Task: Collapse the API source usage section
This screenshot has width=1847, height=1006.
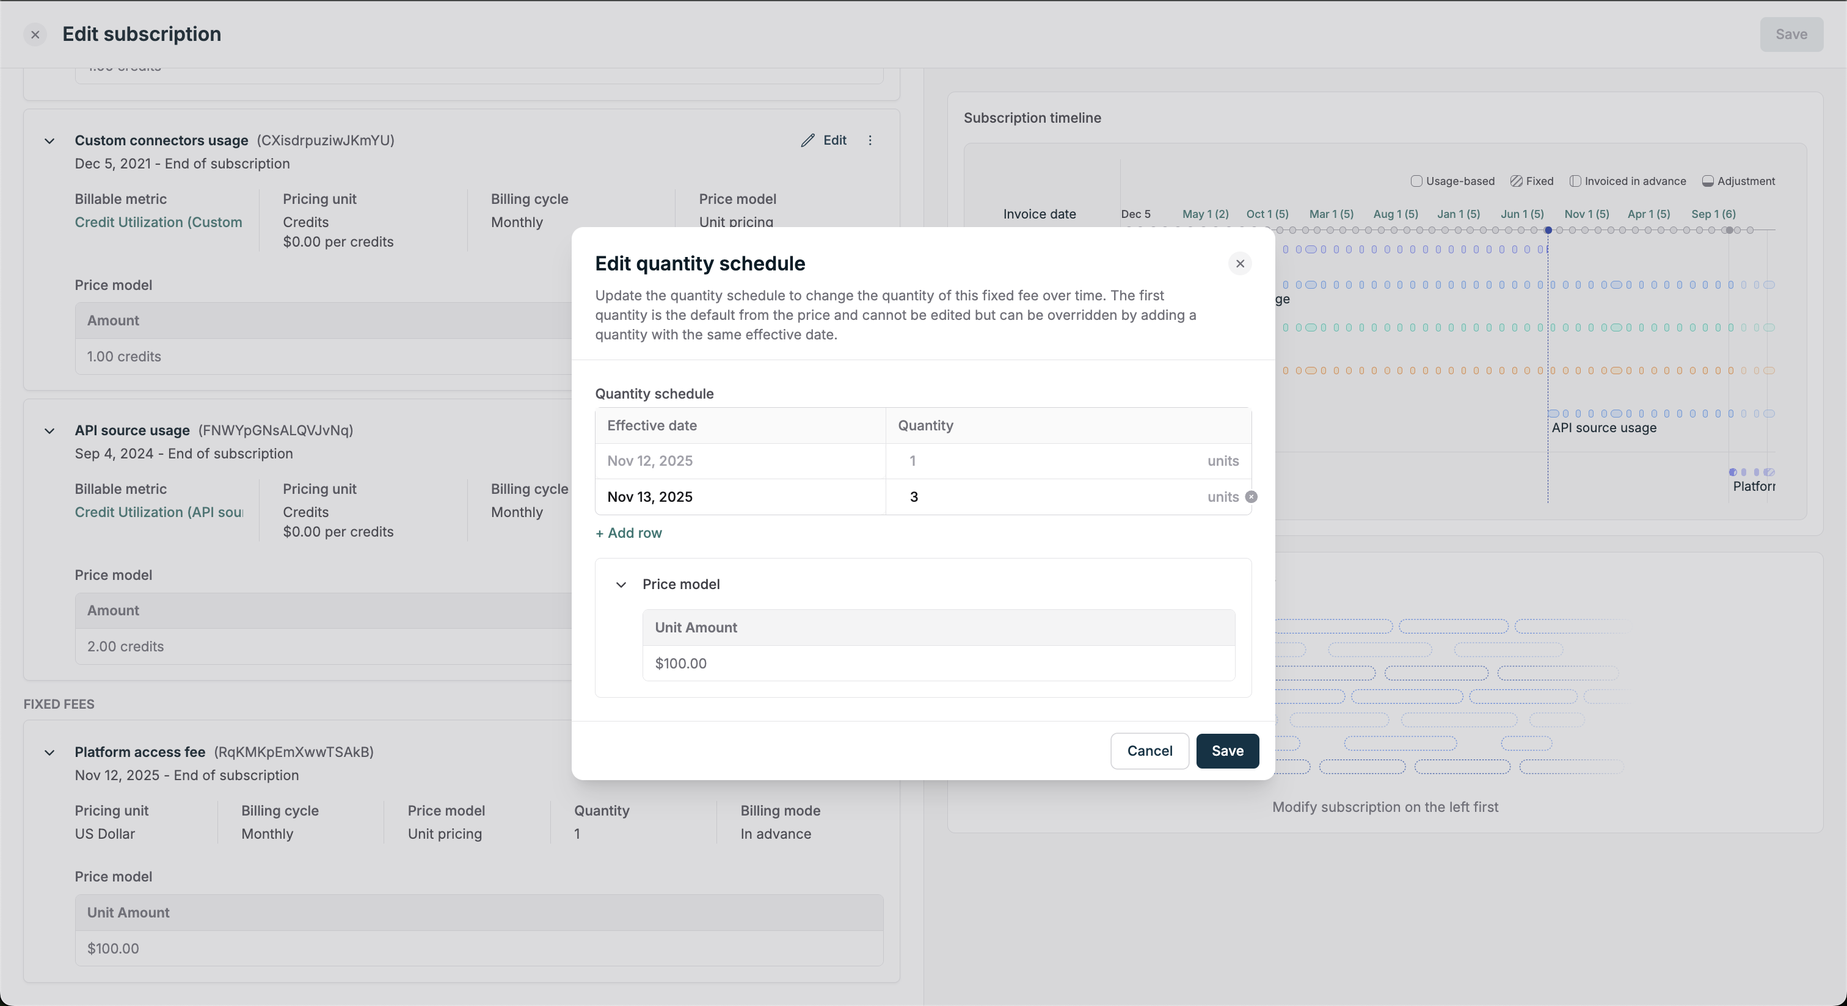Action: click(x=49, y=430)
